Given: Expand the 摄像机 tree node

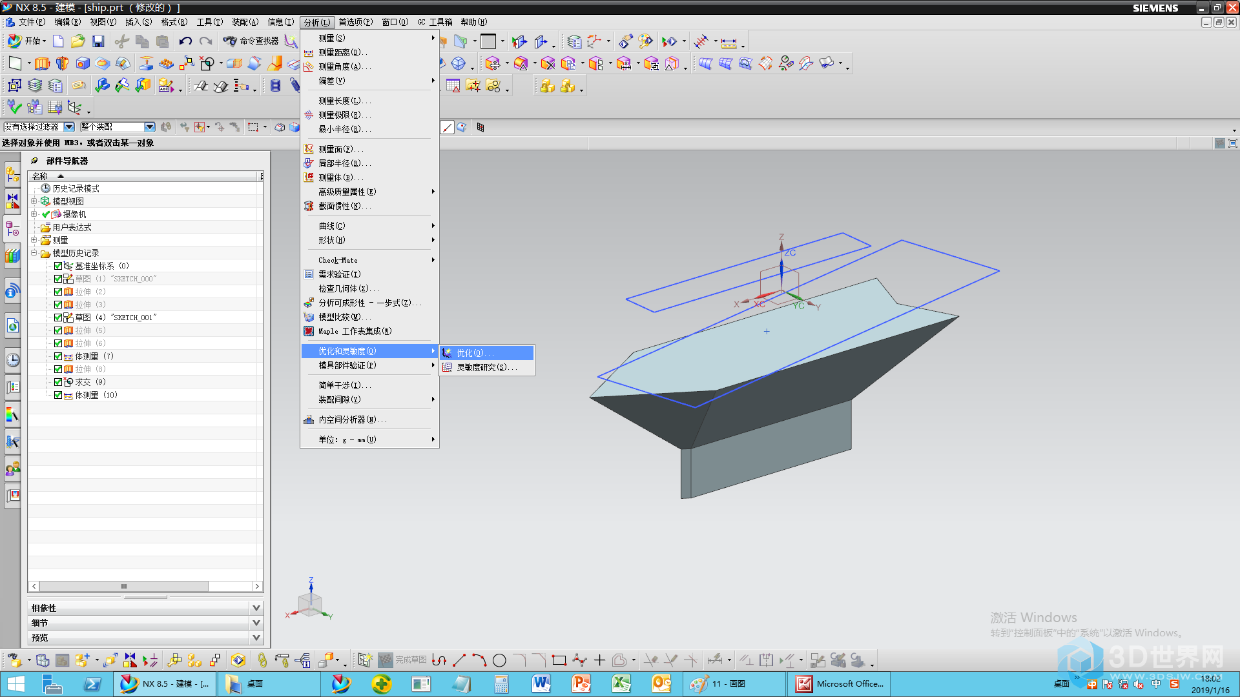Looking at the screenshot, I should coord(34,214).
